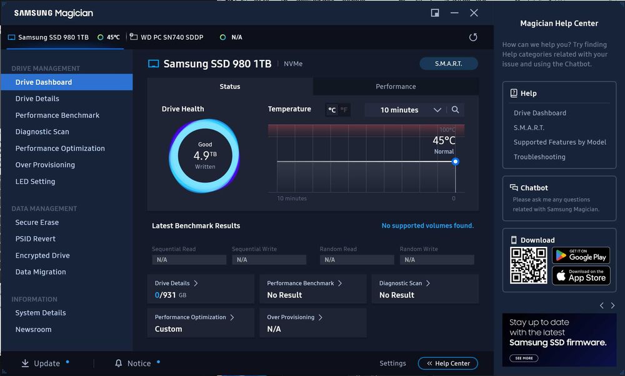
Task: Click the refresh drive list icon
Action: 472,37
